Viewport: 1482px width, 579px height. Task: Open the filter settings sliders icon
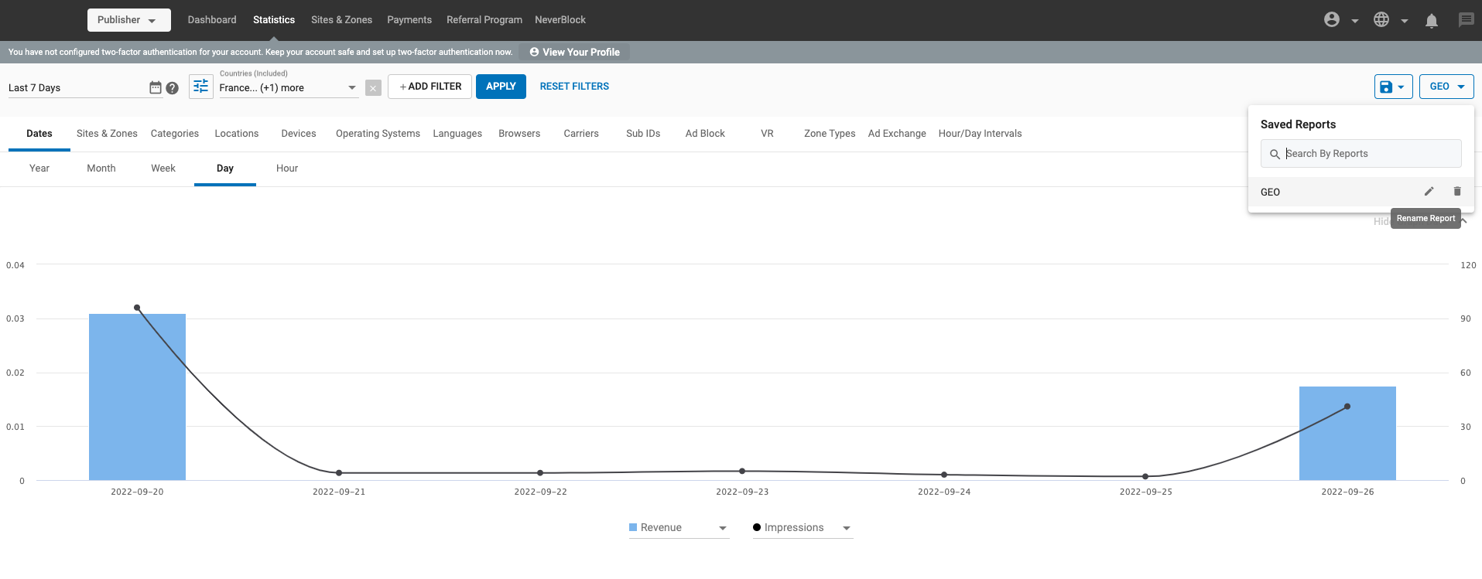[x=201, y=87]
